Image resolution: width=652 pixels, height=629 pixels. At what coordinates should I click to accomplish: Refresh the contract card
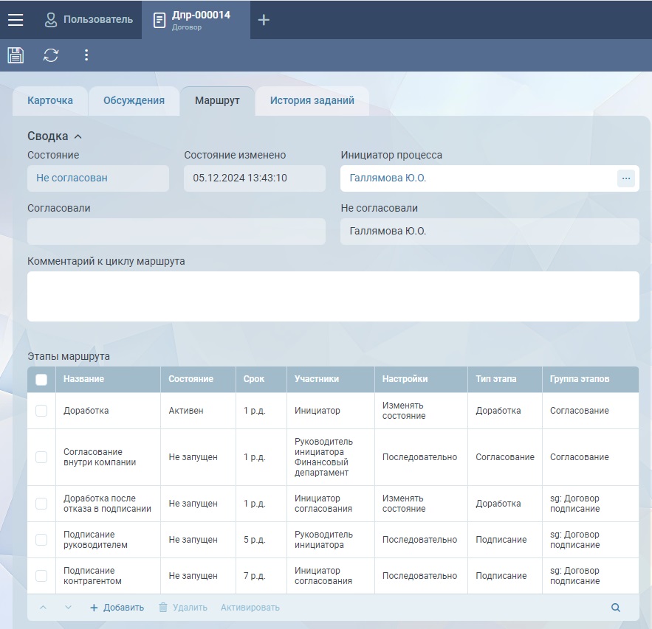(x=51, y=55)
